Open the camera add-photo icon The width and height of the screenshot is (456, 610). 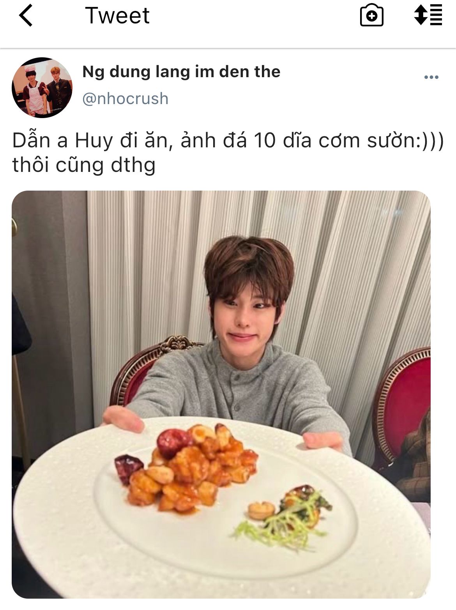point(371,16)
